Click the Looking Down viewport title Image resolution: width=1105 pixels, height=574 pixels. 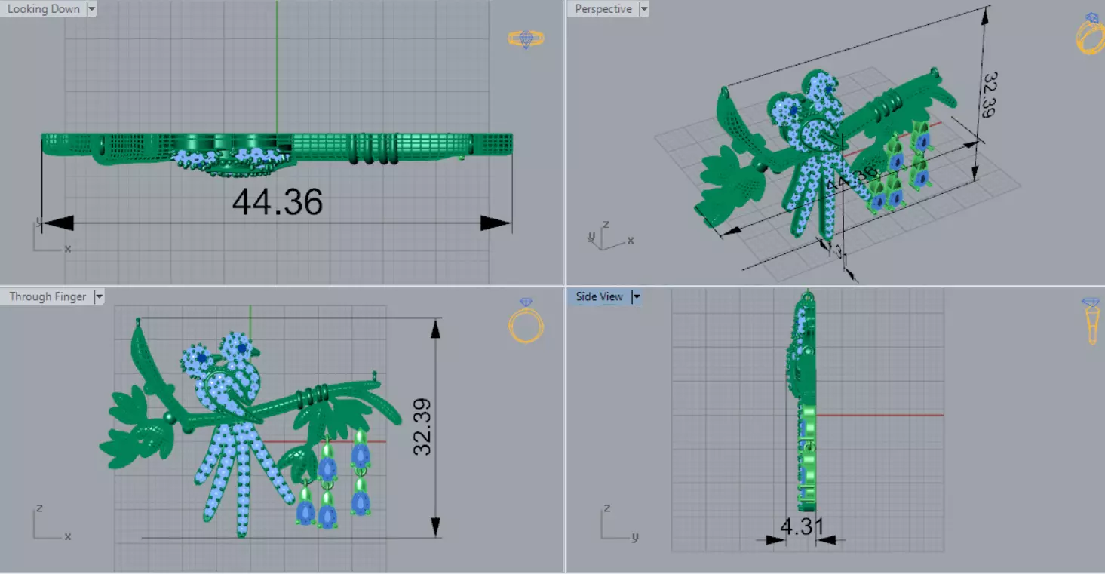point(43,9)
